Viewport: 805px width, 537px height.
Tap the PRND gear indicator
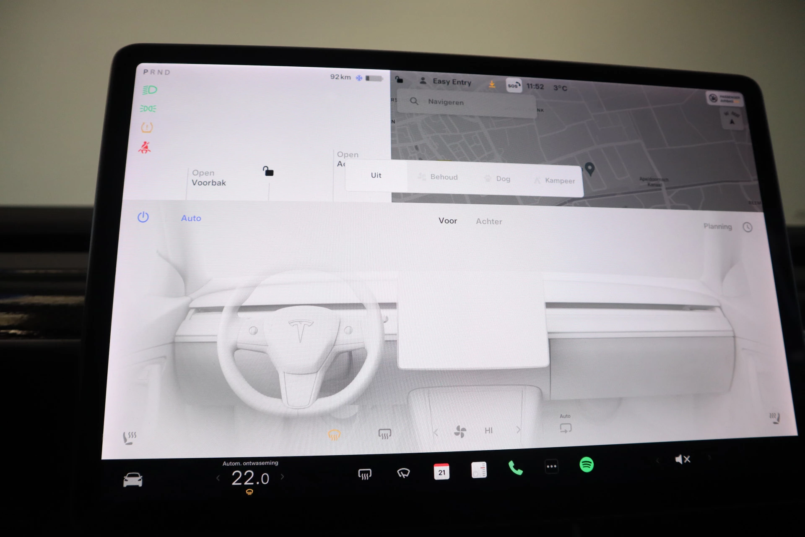(157, 72)
